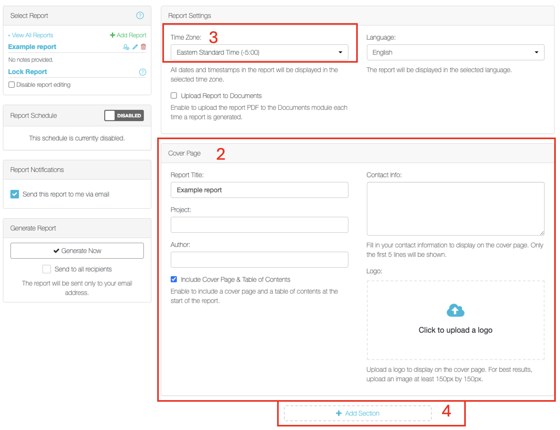This screenshot has width=560, height=430.
Task: Click into the Contact Info text area
Action: click(455, 209)
